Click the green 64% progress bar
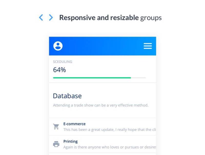 [92, 77]
